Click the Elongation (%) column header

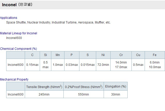(x=116, y=86)
